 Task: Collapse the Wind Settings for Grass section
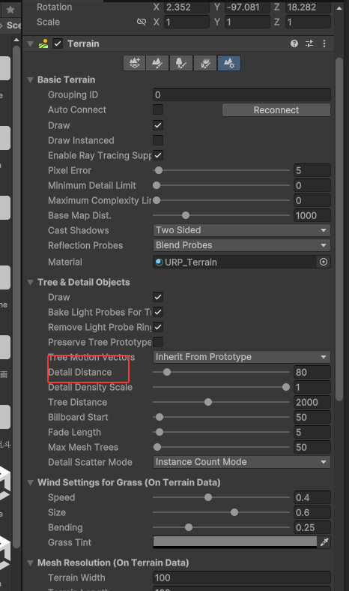(x=31, y=482)
